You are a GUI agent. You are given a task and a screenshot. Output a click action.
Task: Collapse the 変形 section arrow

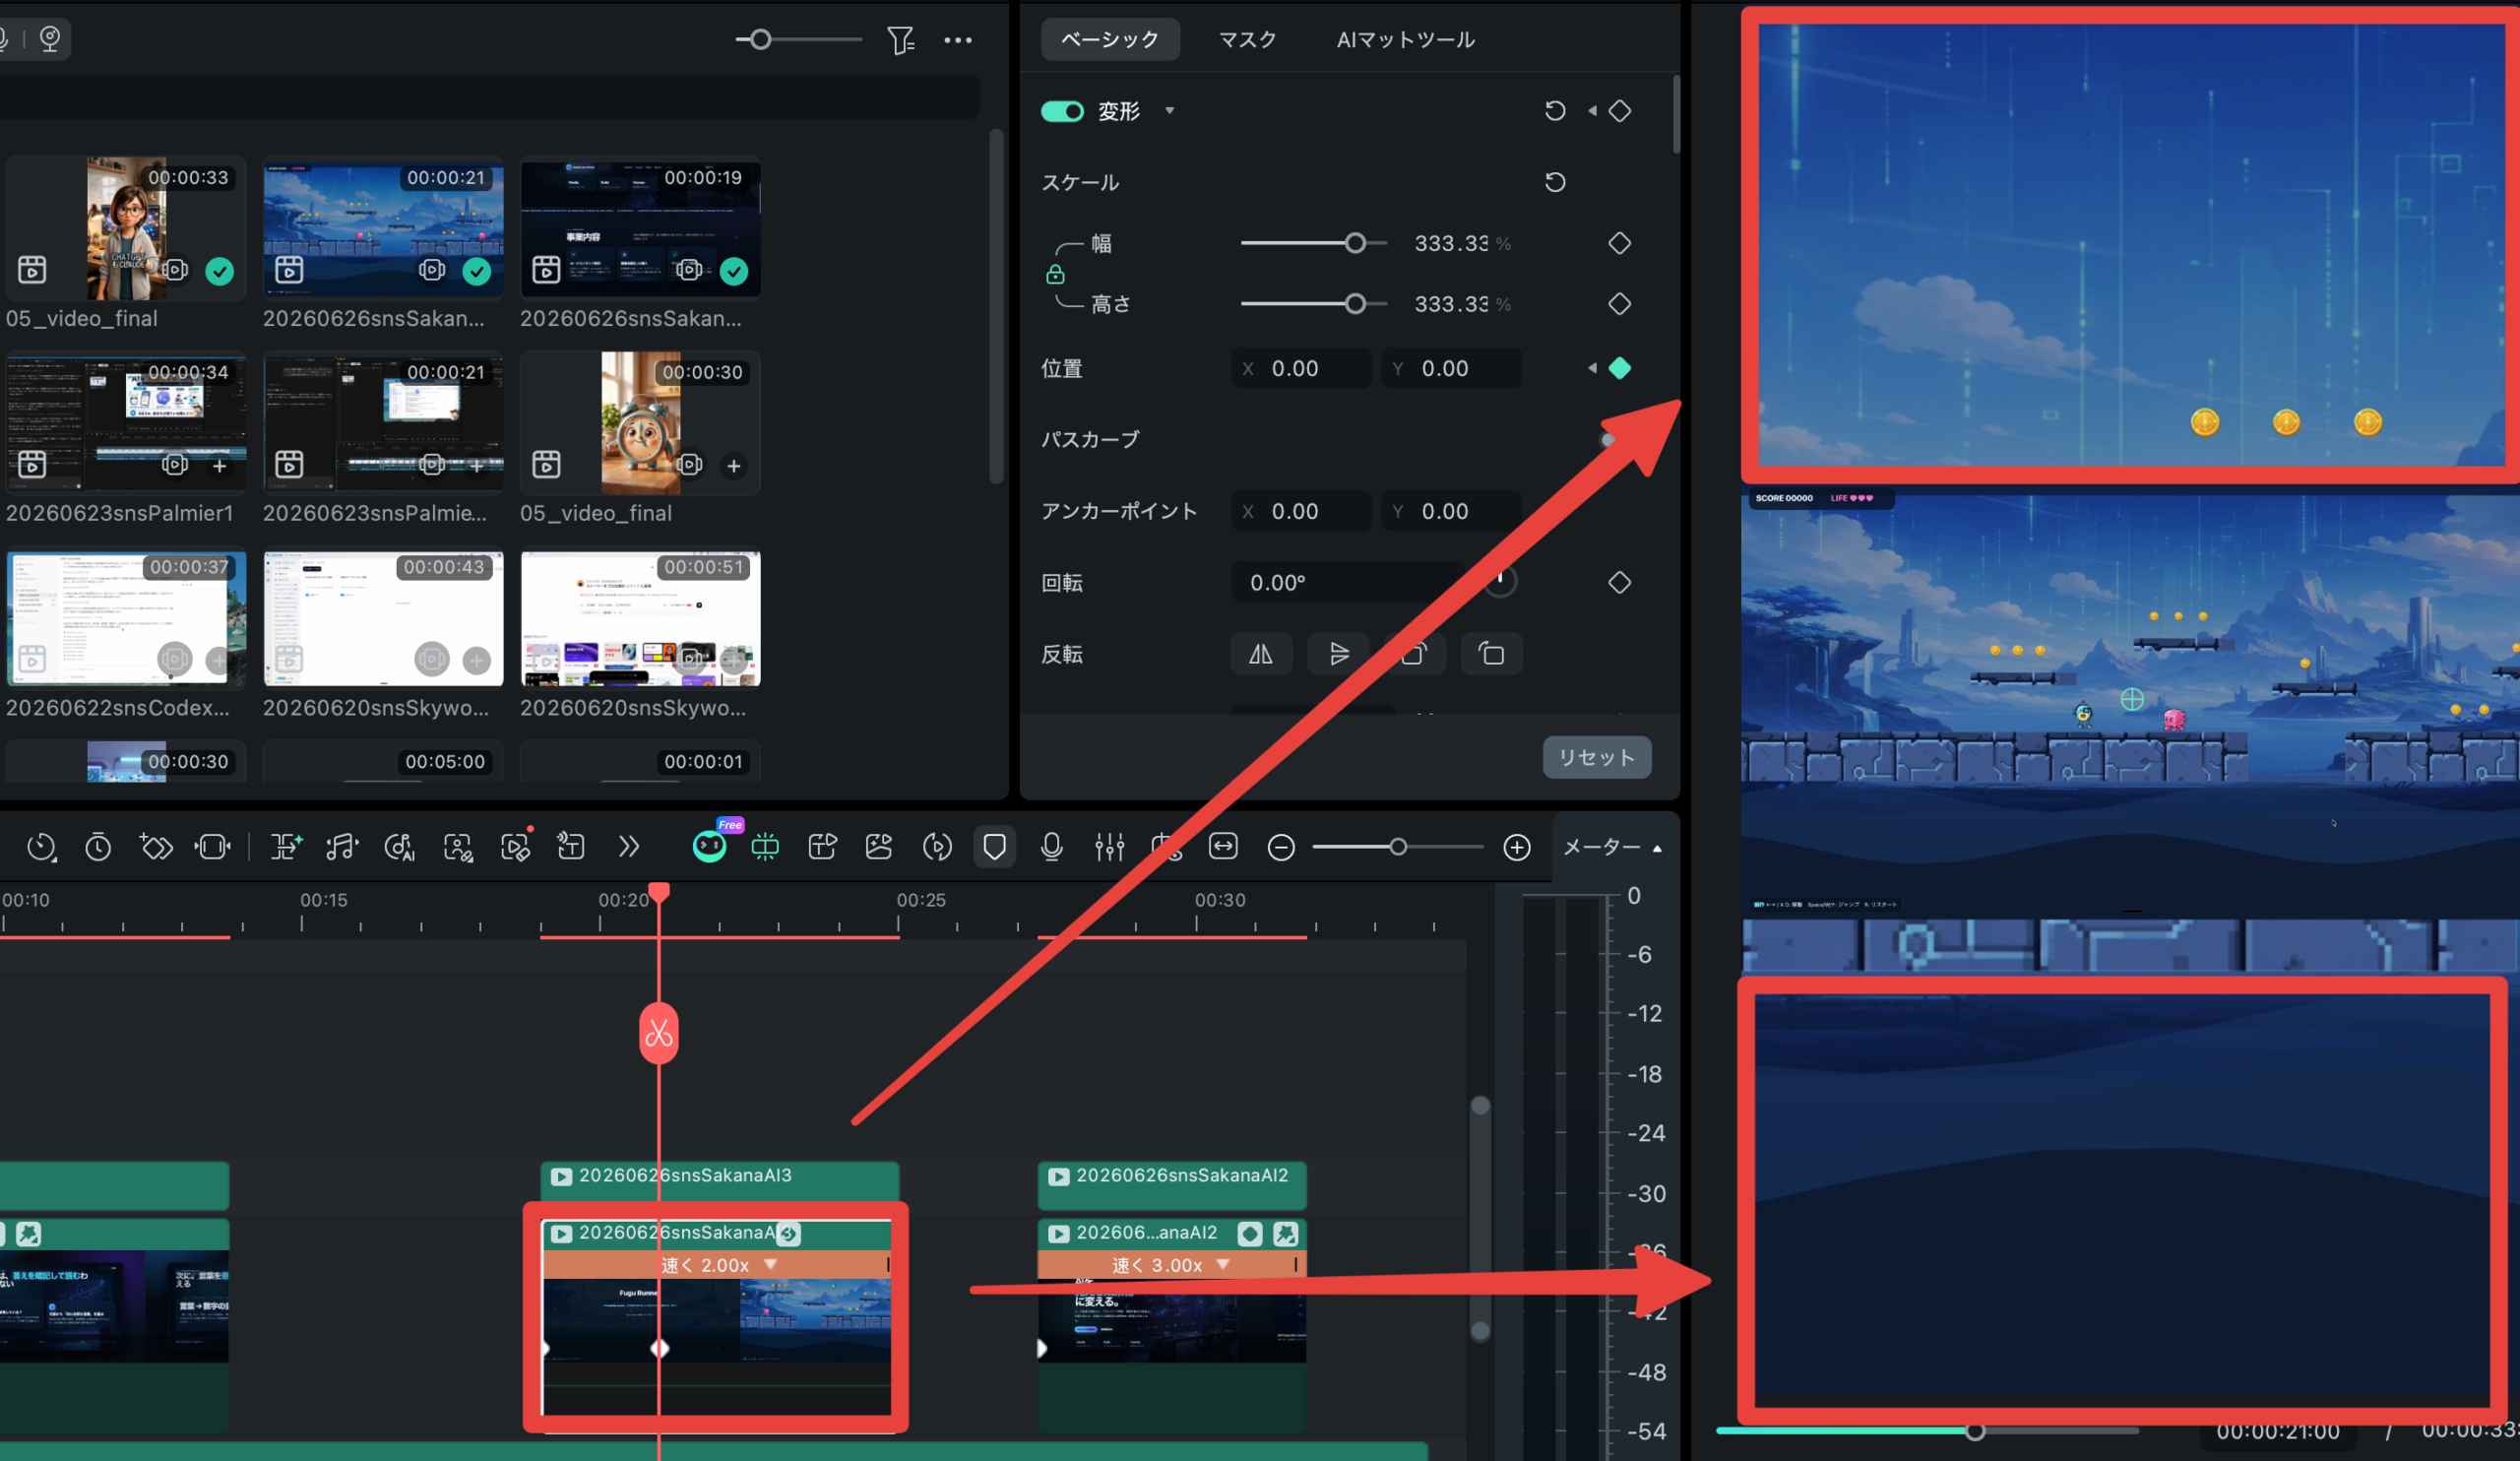tap(1169, 111)
